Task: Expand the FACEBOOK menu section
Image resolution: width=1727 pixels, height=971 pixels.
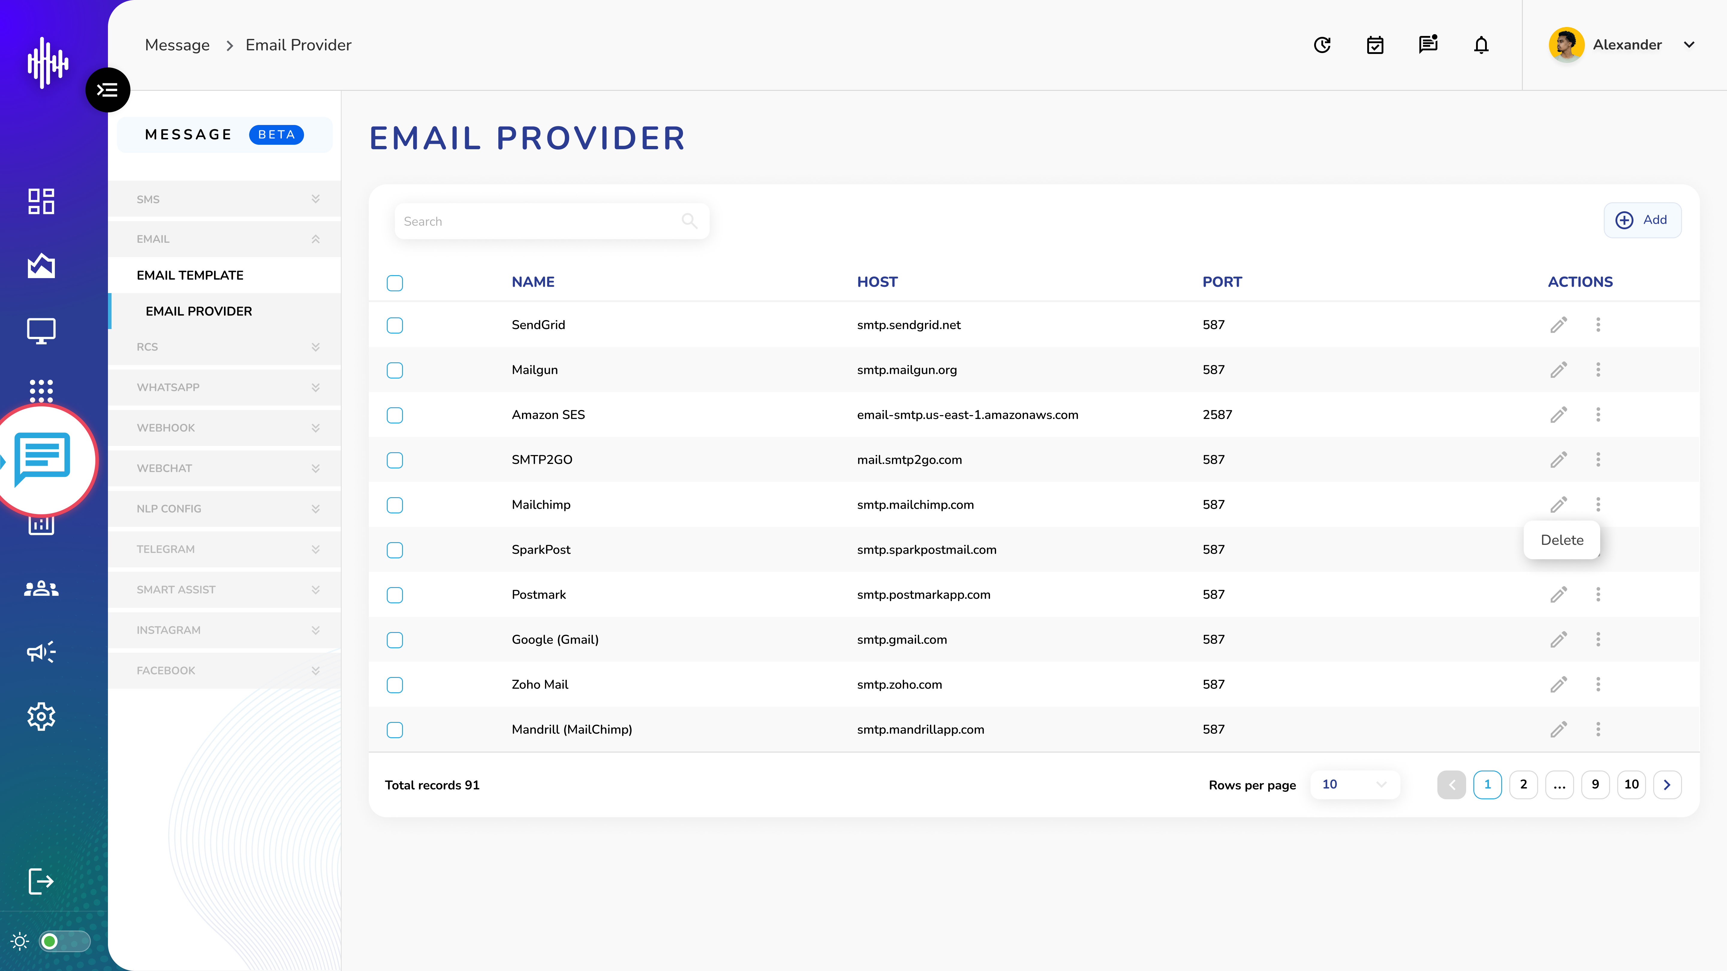Action: click(225, 670)
